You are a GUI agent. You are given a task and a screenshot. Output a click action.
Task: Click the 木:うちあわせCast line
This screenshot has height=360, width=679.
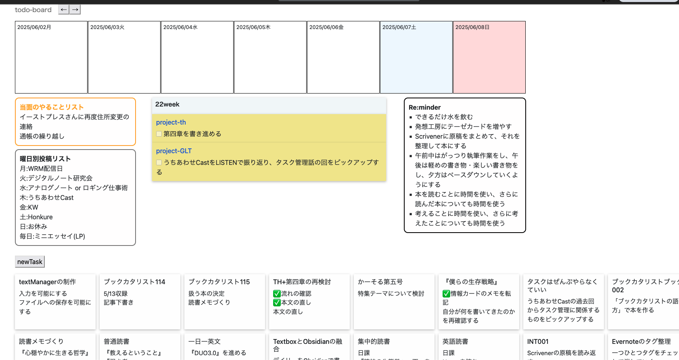point(47,198)
